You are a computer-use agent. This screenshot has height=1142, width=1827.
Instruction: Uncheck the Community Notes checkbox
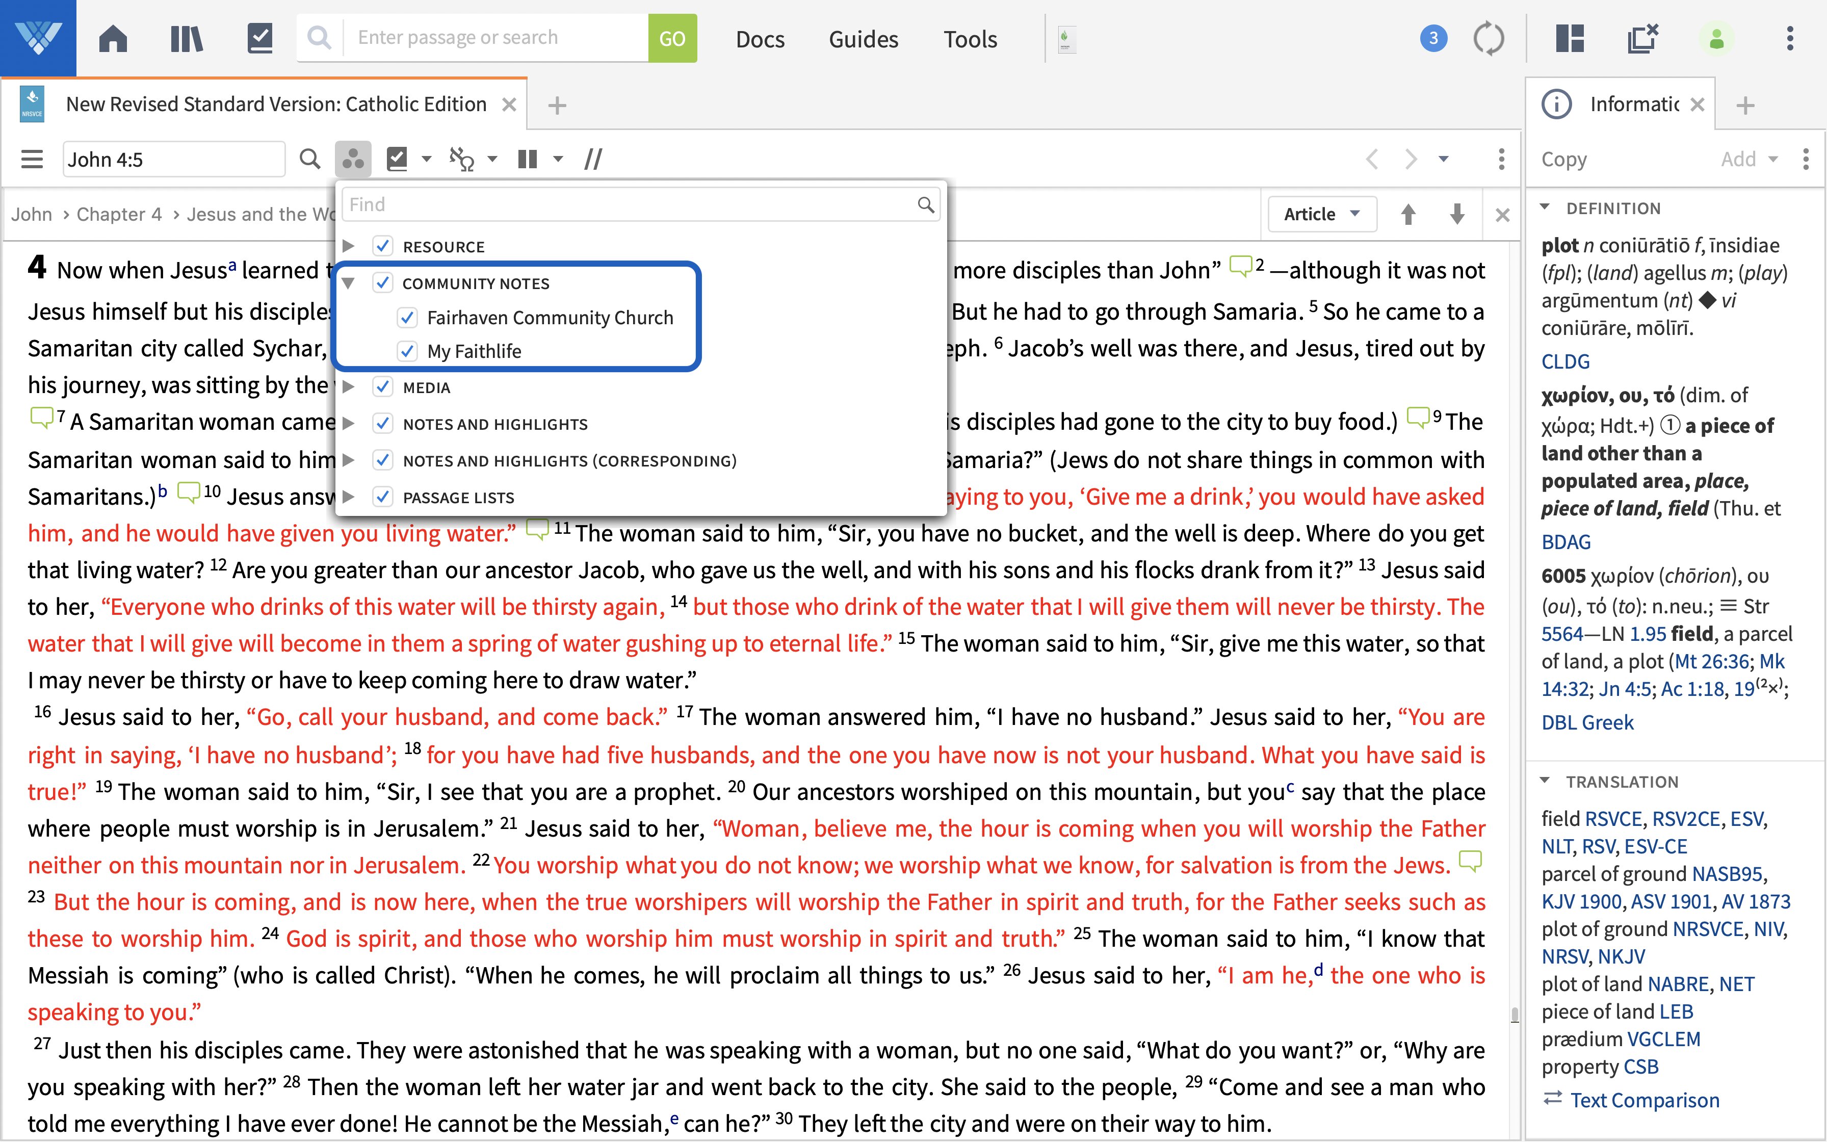point(383,283)
